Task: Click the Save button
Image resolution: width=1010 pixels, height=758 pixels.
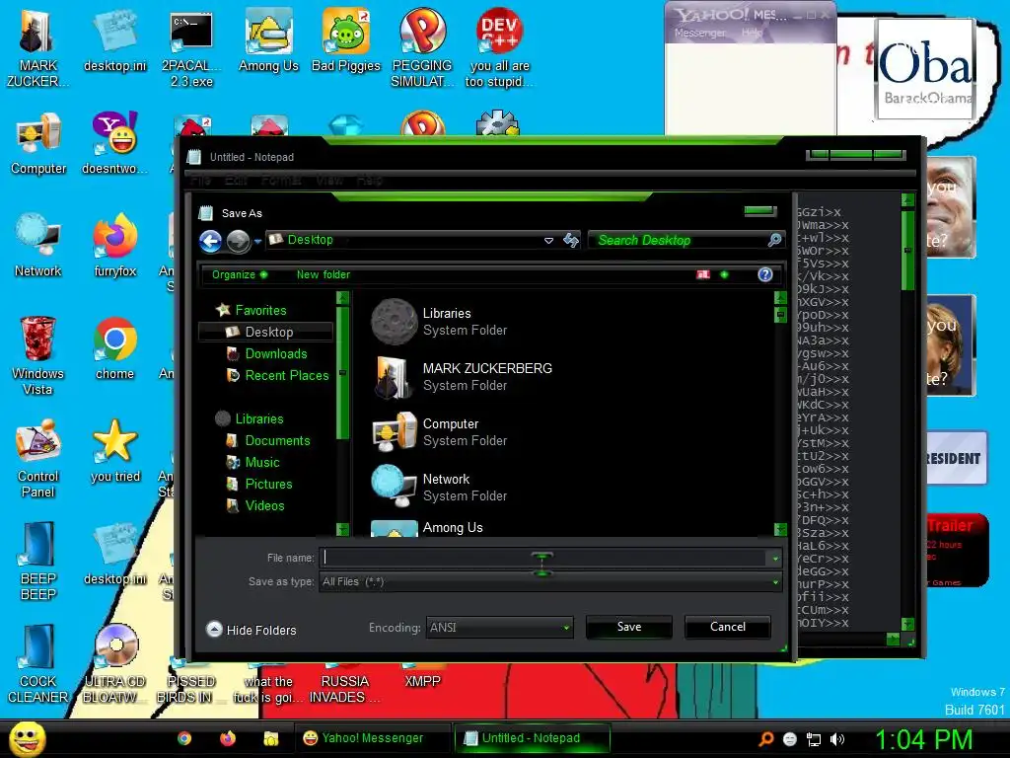Action: point(629,627)
